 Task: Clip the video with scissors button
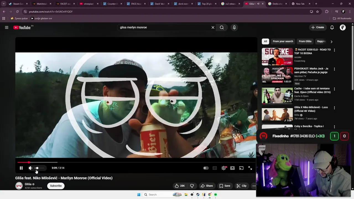(x=241, y=186)
